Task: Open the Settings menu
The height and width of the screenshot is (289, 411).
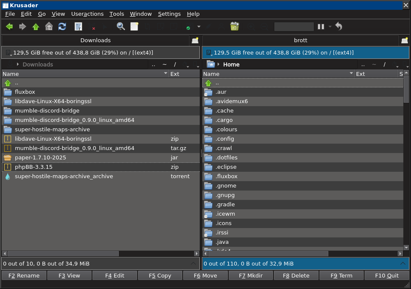Action: tap(170, 14)
